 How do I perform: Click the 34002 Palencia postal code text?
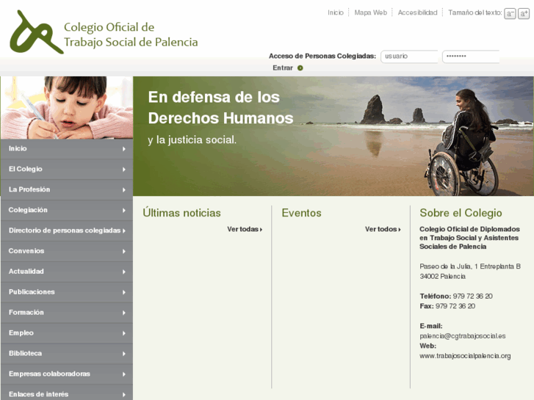point(442,277)
